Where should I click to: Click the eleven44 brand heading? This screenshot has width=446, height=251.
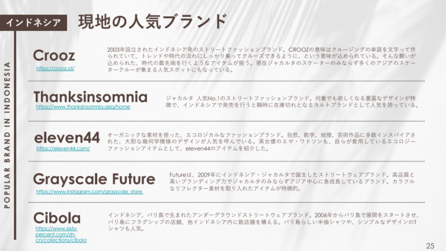tap(67, 138)
